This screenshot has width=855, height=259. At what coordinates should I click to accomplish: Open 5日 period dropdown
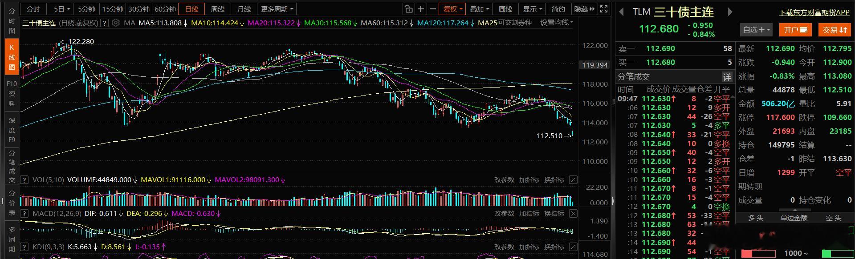click(x=61, y=9)
